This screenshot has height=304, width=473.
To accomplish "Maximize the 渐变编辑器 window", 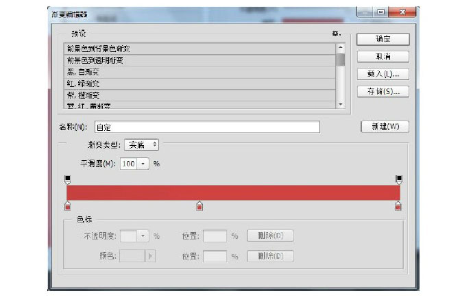I will (x=380, y=12).
